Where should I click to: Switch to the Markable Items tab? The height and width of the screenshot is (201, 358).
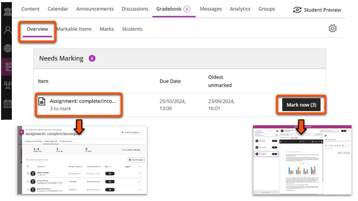(x=74, y=29)
